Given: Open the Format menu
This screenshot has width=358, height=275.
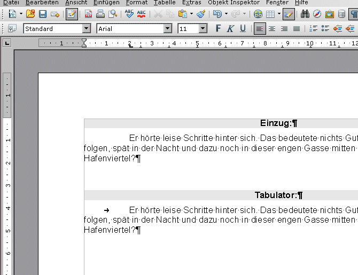Looking at the screenshot, I should [137, 3].
